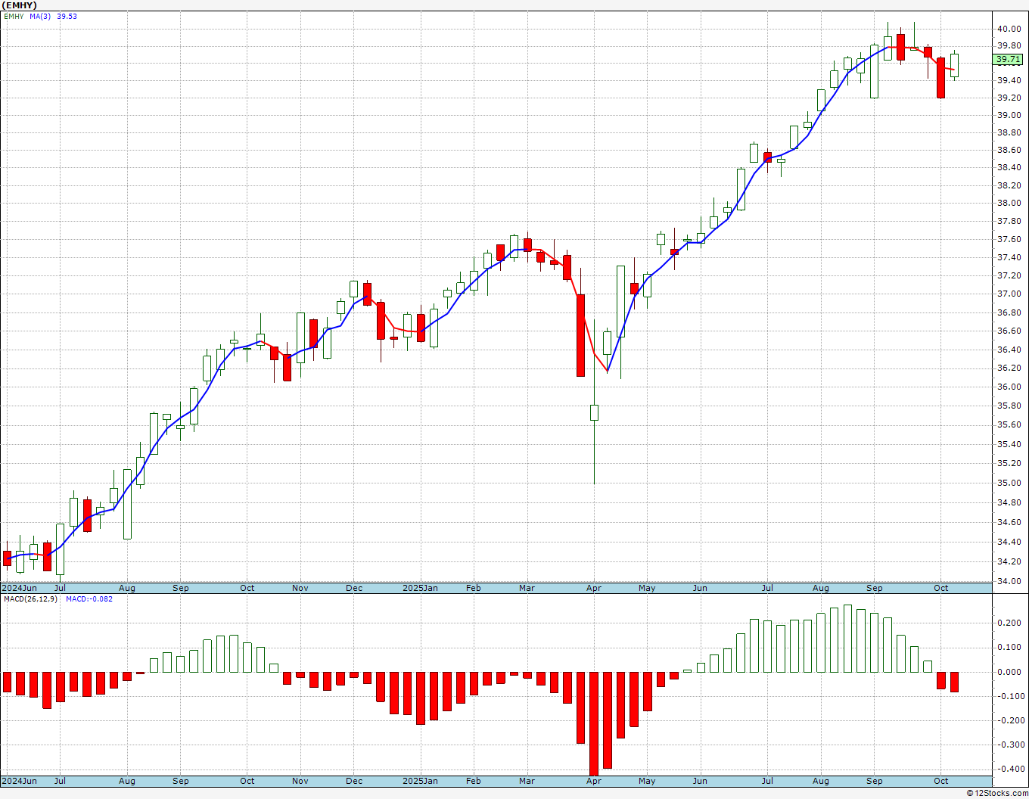1029x799 pixels.
Task: Click the green 39.71 current price tag
Action: [1008, 59]
